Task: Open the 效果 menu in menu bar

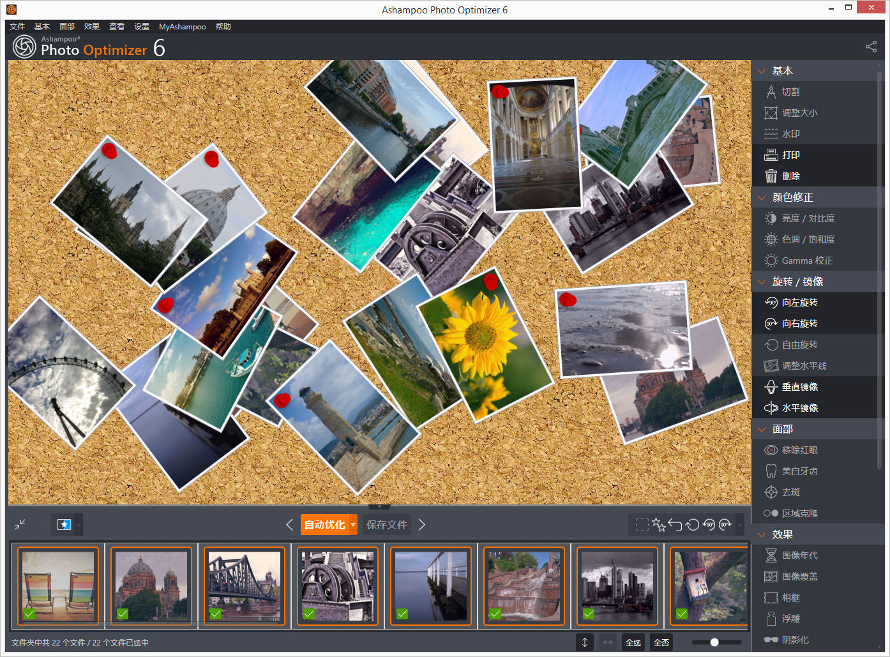Action: pyautogui.click(x=92, y=27)
